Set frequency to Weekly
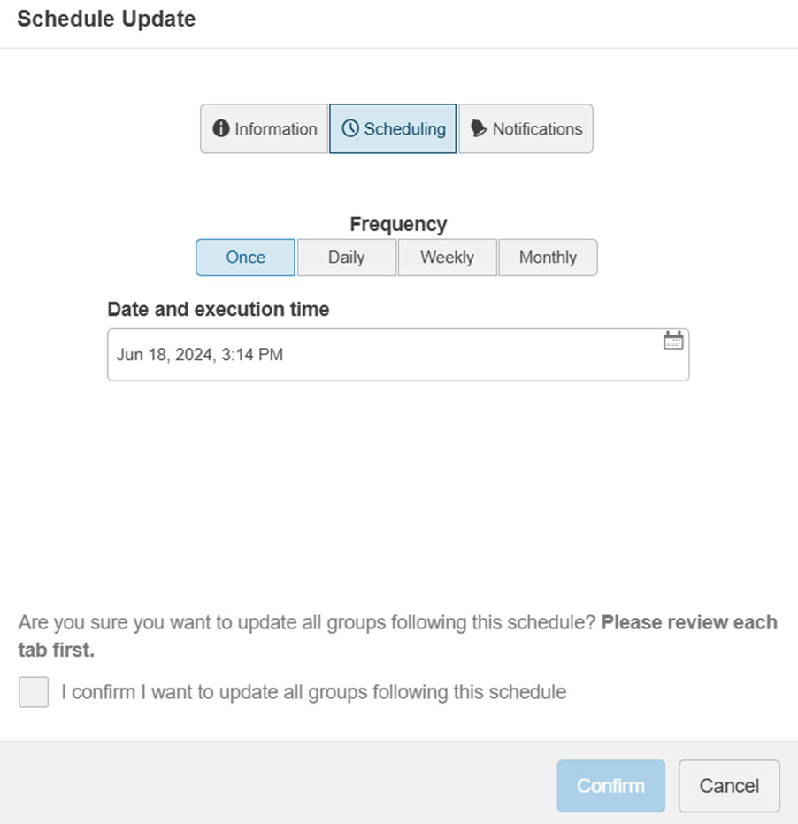This screenshot has height=824, width=798. point(447,258)
